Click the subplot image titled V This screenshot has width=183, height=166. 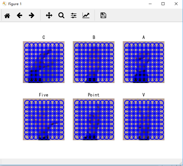coord(144,119)
